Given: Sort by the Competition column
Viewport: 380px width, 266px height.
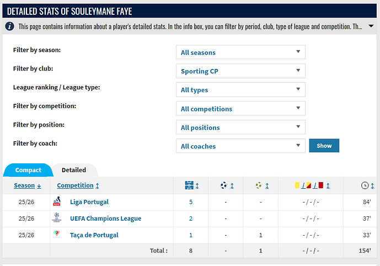Looking at the screenshot, I should pyautogui.click(x=78, y=186).
